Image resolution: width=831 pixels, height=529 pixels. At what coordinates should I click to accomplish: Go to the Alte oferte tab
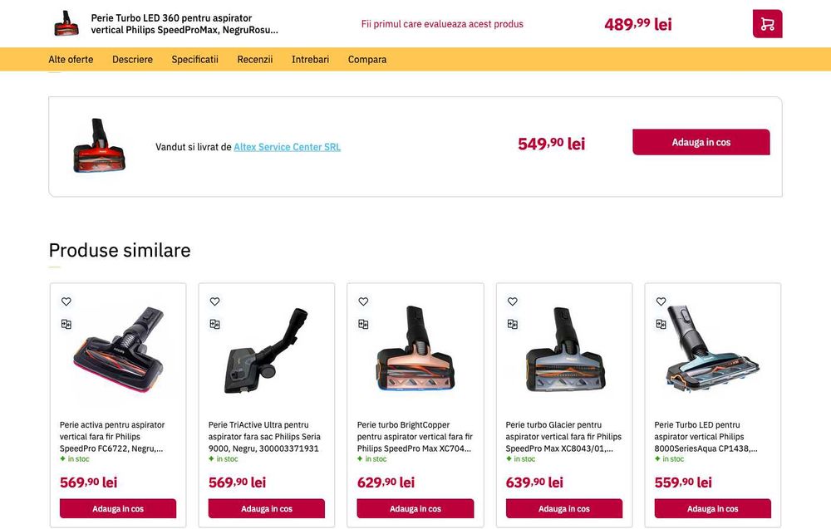71,59
